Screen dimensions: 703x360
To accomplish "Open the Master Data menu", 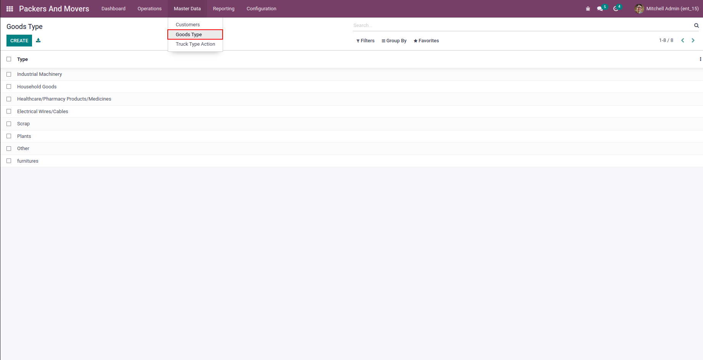I will coord(187,9).
